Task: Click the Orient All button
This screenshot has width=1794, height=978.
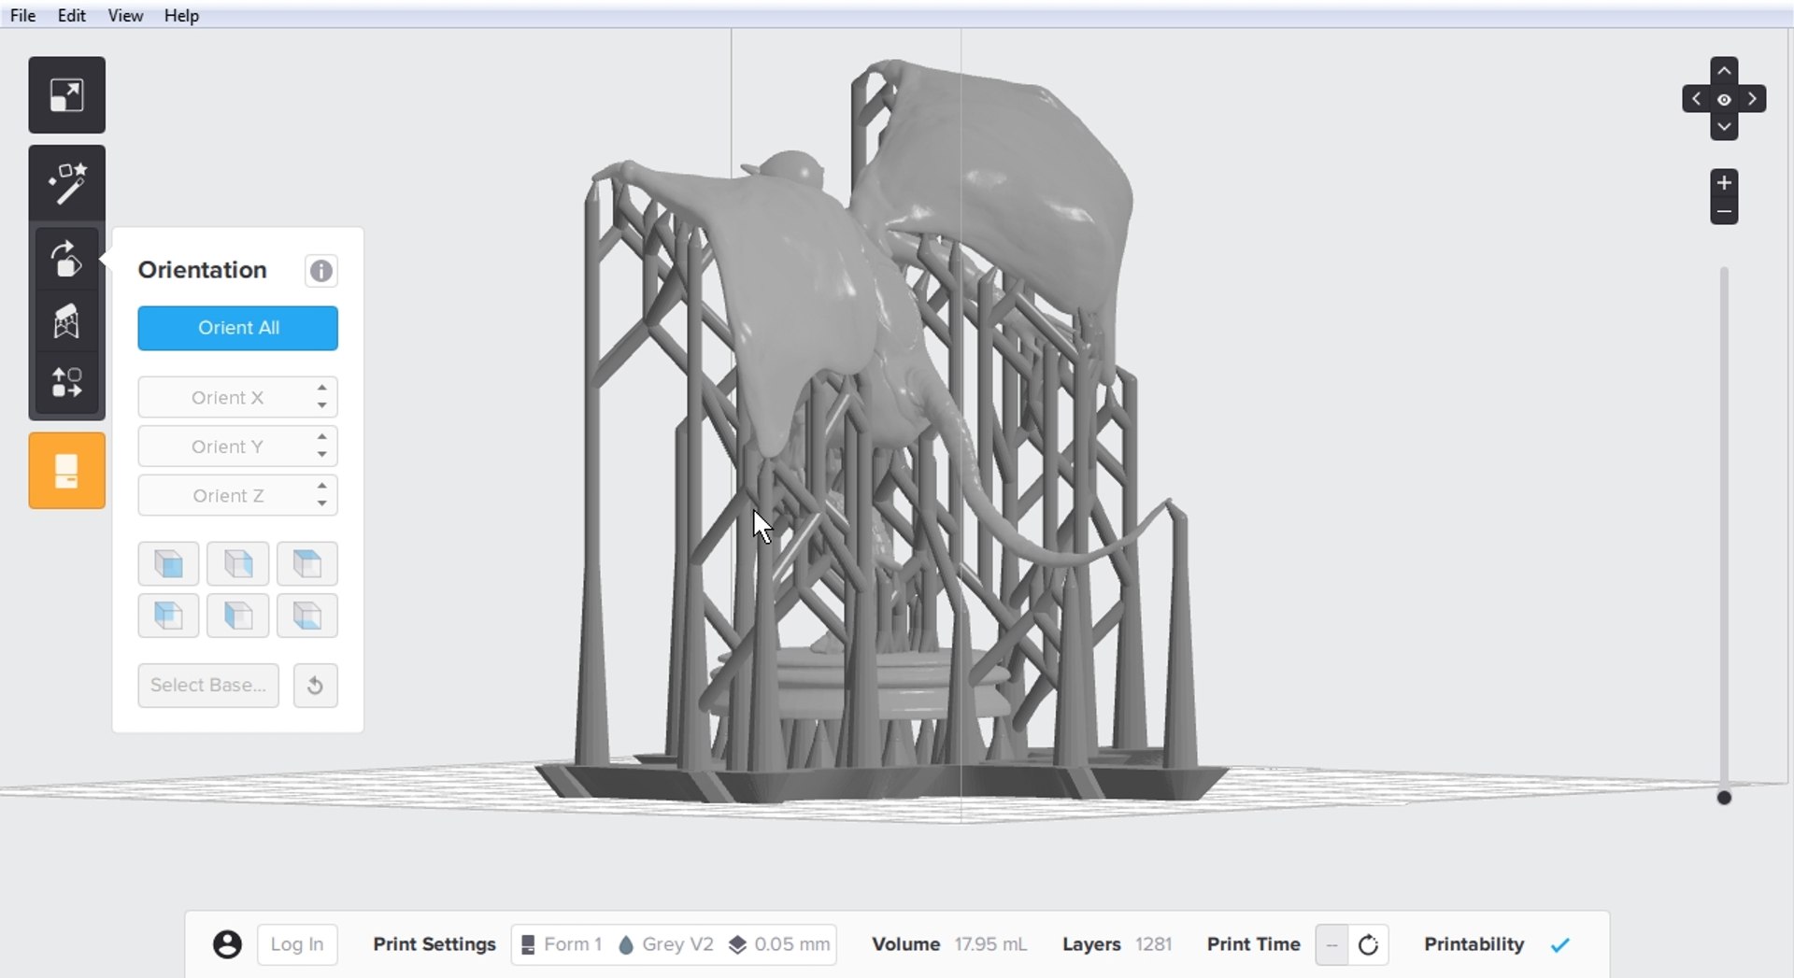Action: pyautogui.click(x=237, y=328)
